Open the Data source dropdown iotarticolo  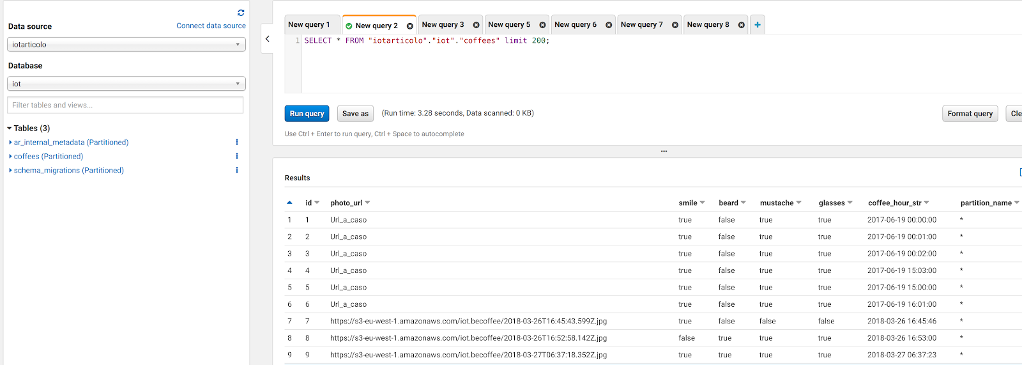click(126, 45)
